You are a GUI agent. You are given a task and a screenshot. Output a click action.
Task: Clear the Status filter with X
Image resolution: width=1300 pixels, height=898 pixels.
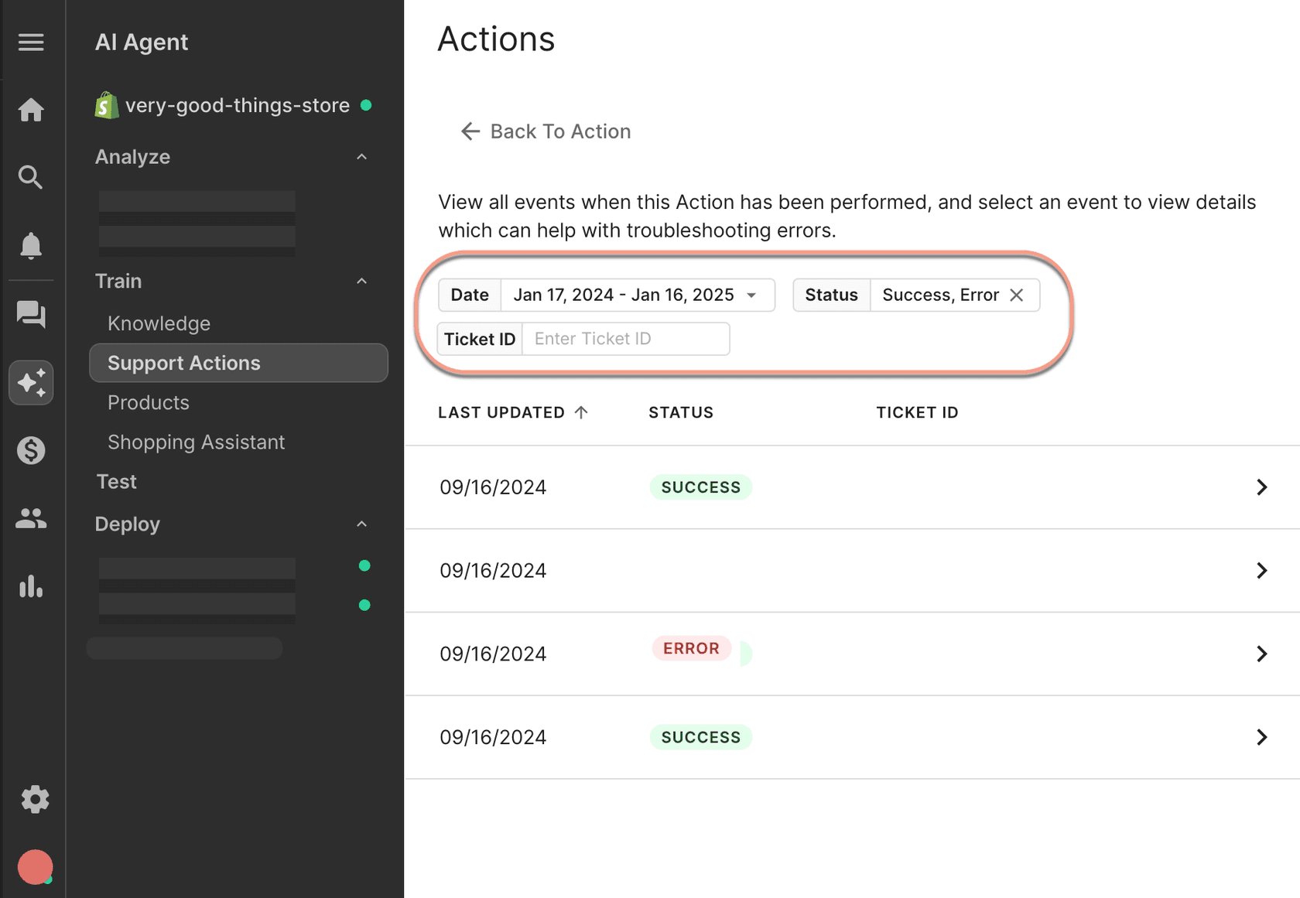click(1017, 295)
